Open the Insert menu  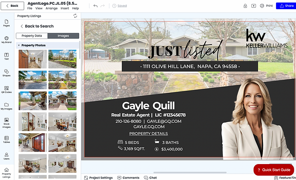[x=65, y=8]
